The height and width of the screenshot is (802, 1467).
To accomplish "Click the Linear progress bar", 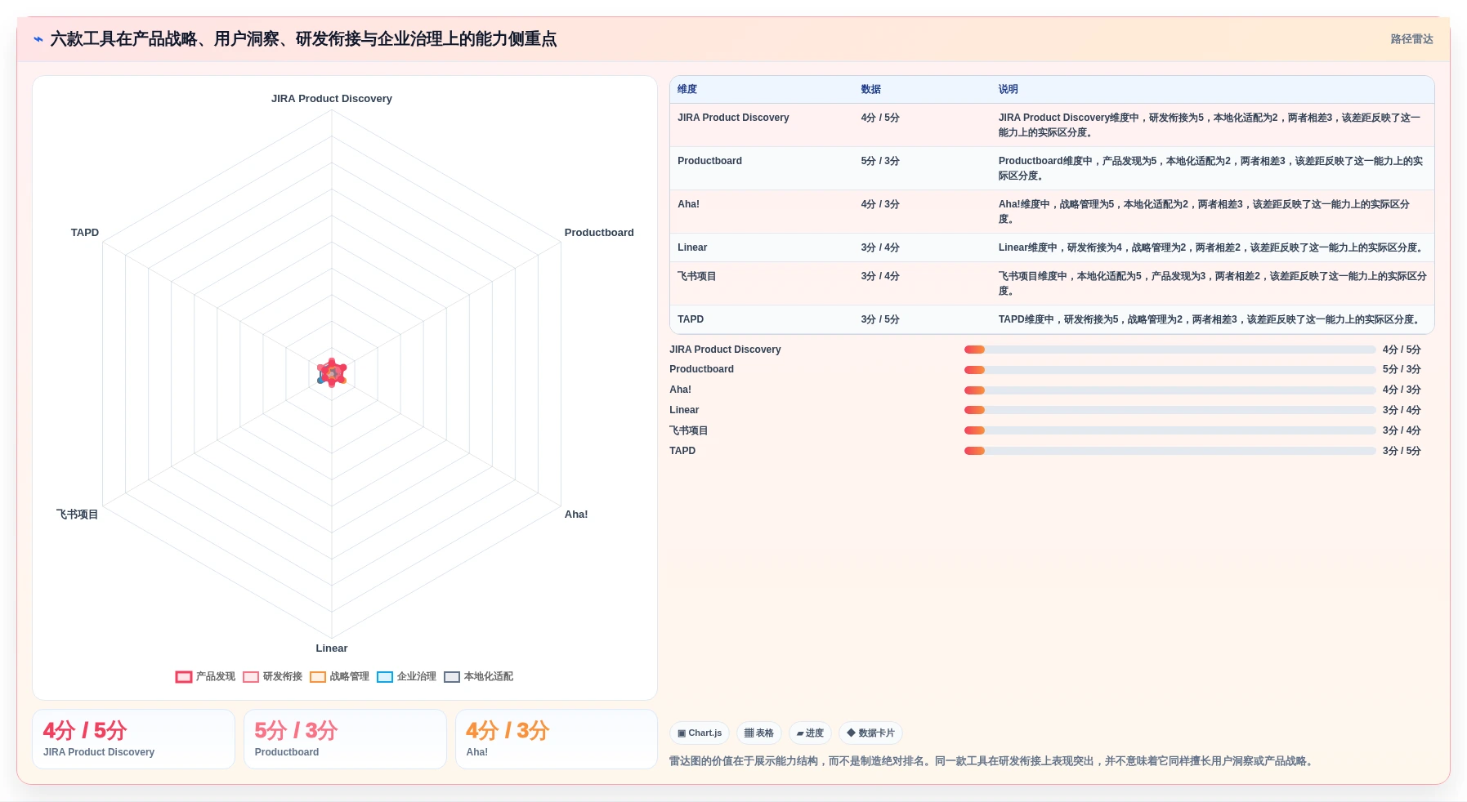I will 1170,410.
